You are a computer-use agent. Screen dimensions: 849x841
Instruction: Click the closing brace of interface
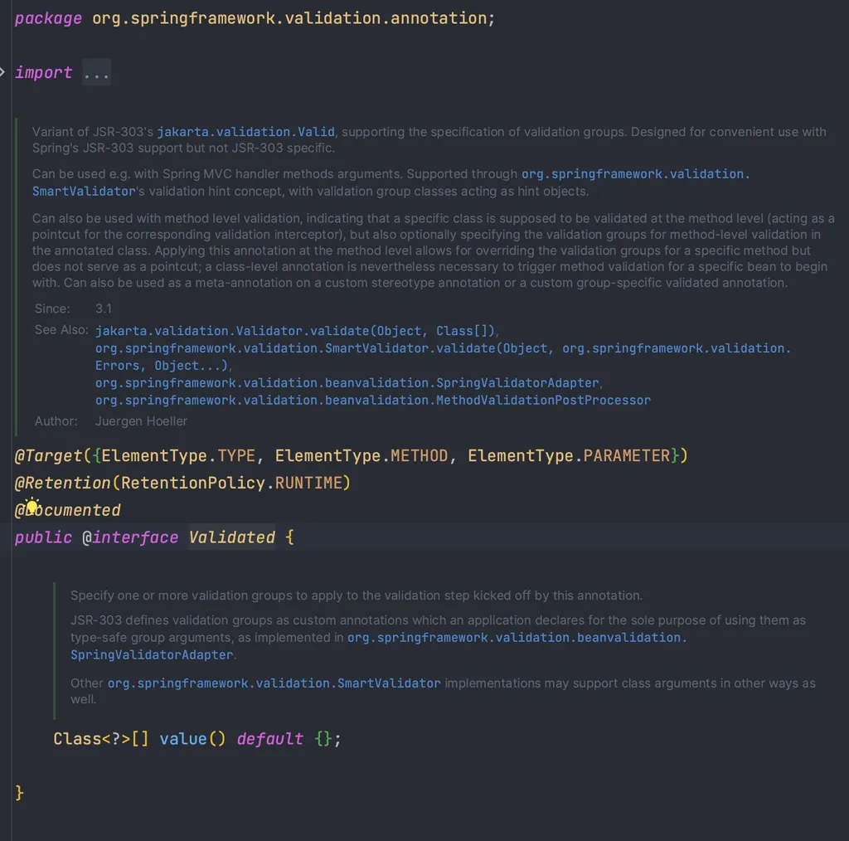coord(20,793)
